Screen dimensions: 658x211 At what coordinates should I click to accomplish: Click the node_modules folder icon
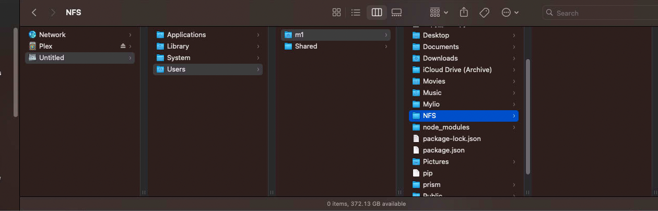tap(416, 127)
